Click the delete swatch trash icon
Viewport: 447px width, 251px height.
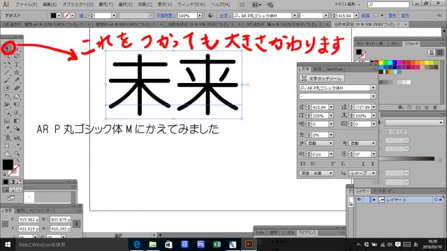pos(435,107)
